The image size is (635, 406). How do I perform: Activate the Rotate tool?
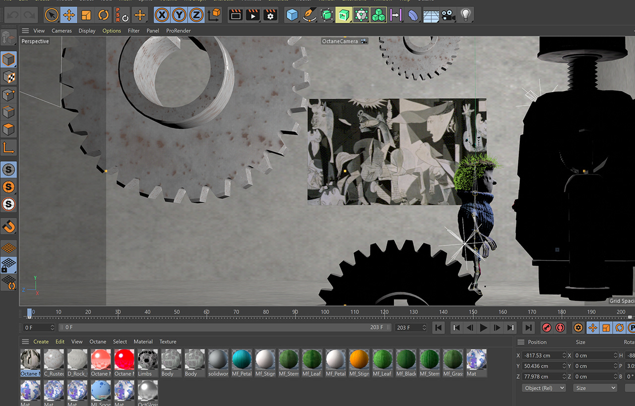click(103, 15)
